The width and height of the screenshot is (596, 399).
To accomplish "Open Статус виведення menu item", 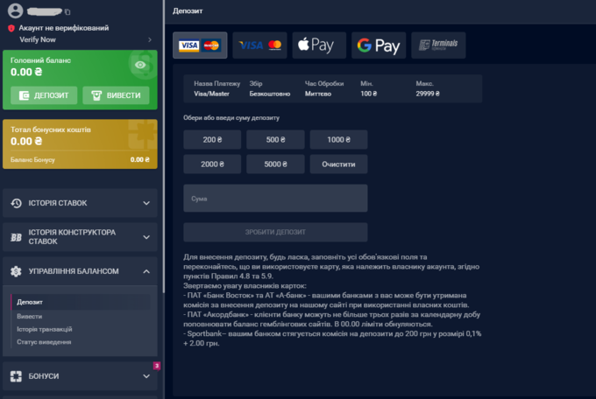I will pos(45,341).
